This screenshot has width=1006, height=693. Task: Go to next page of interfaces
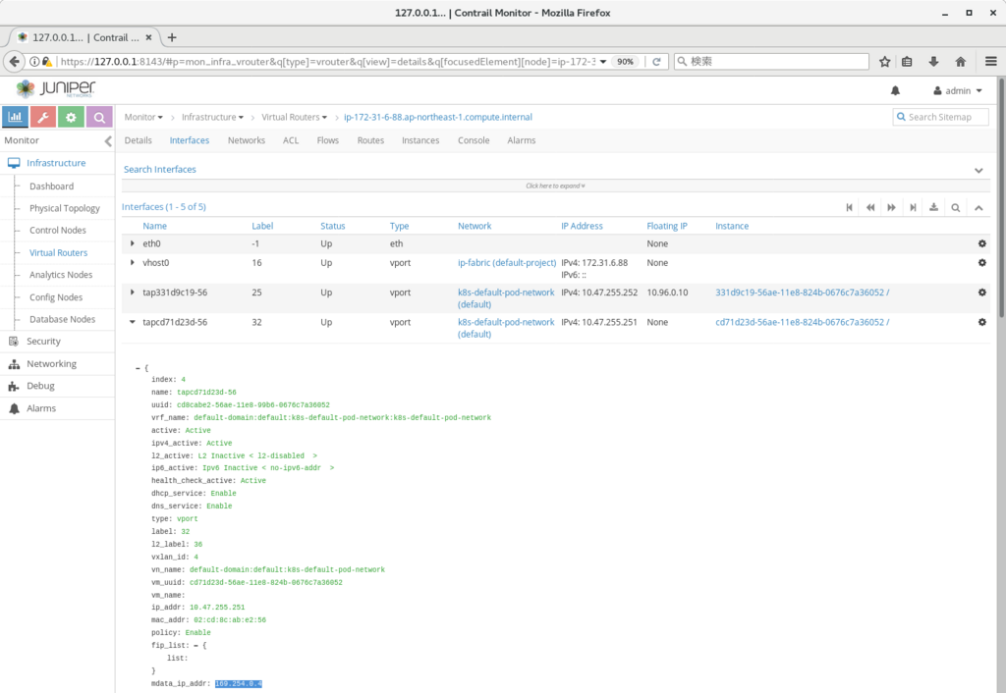tap(891, 207)
